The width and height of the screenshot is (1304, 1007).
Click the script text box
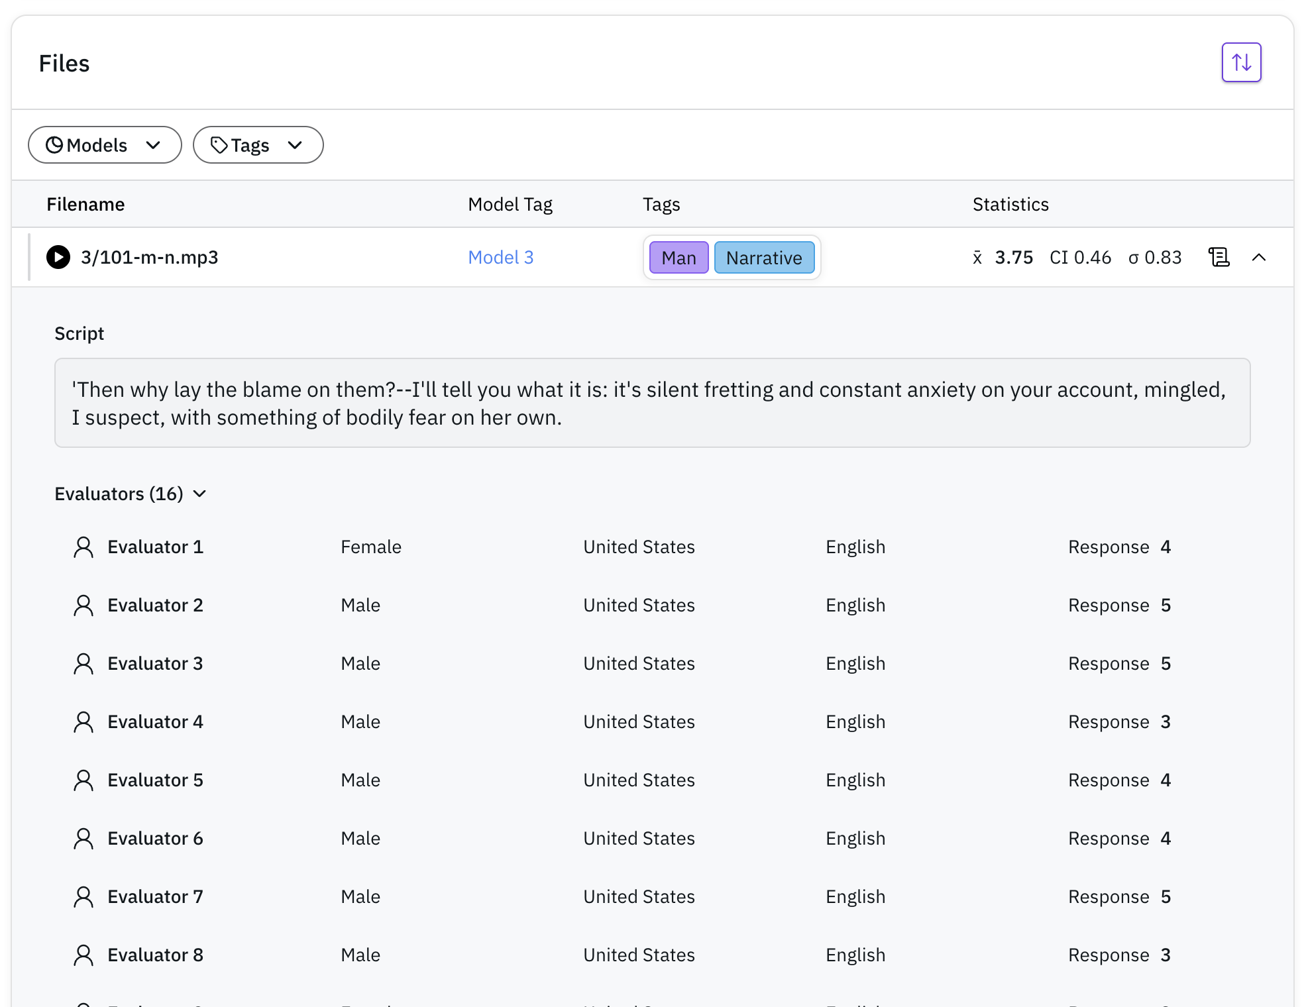652,403
